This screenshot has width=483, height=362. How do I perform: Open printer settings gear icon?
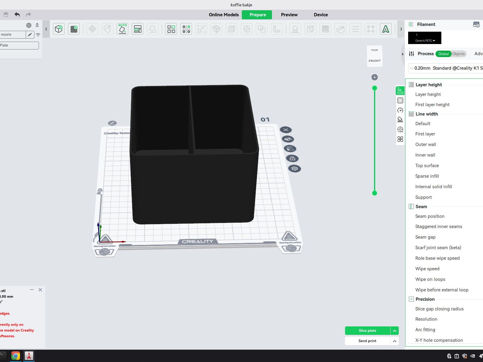coord(29,25)
